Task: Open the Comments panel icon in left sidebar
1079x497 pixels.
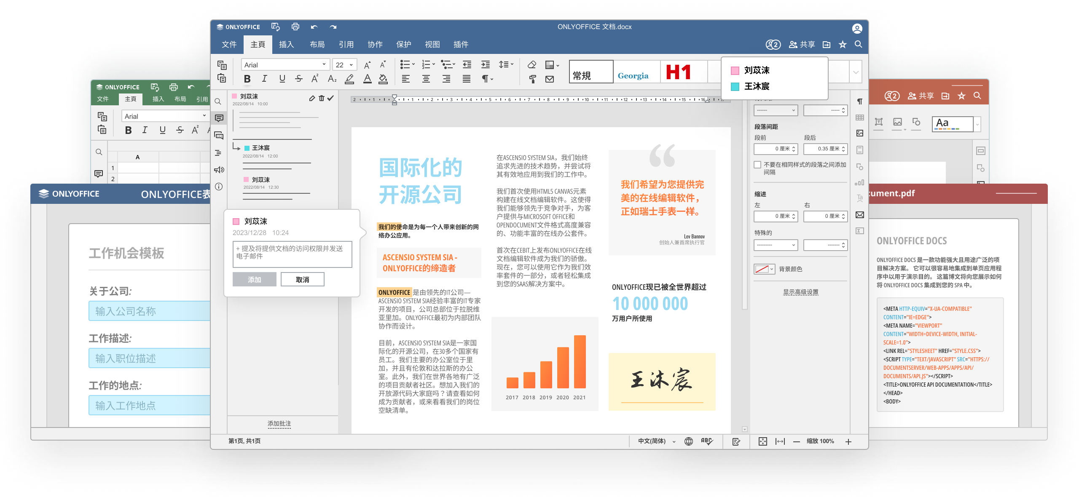Action: point(219,118)
